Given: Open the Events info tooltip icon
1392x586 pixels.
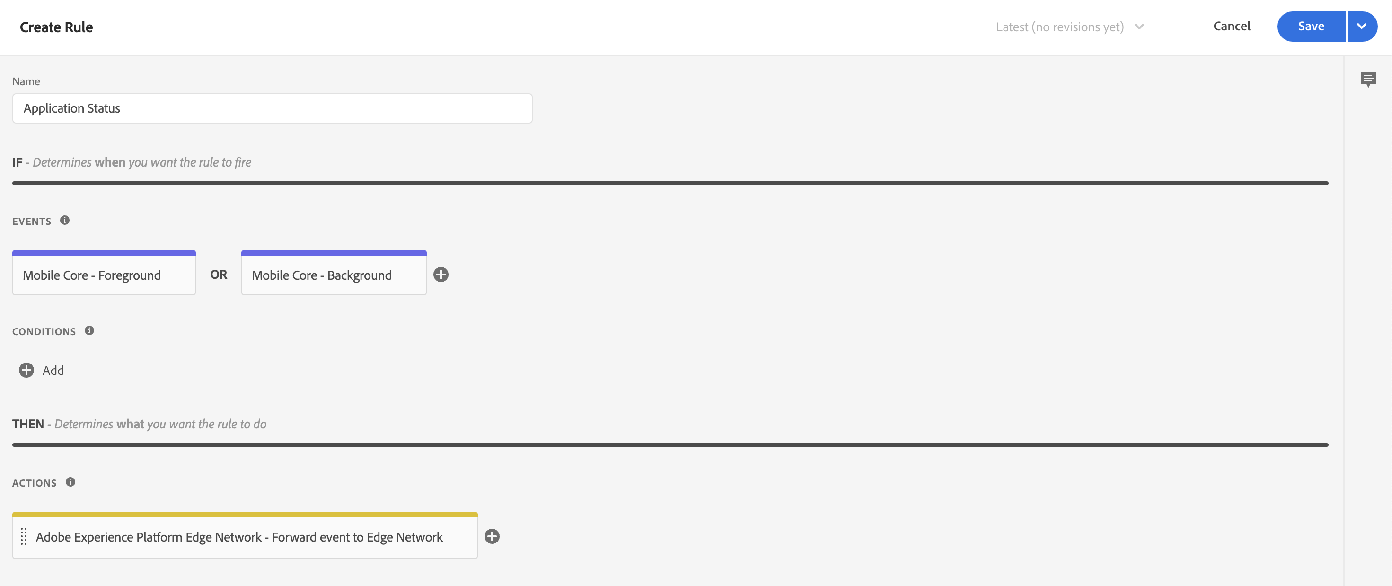Looking at the screenshot, I should tap(65, 220).
